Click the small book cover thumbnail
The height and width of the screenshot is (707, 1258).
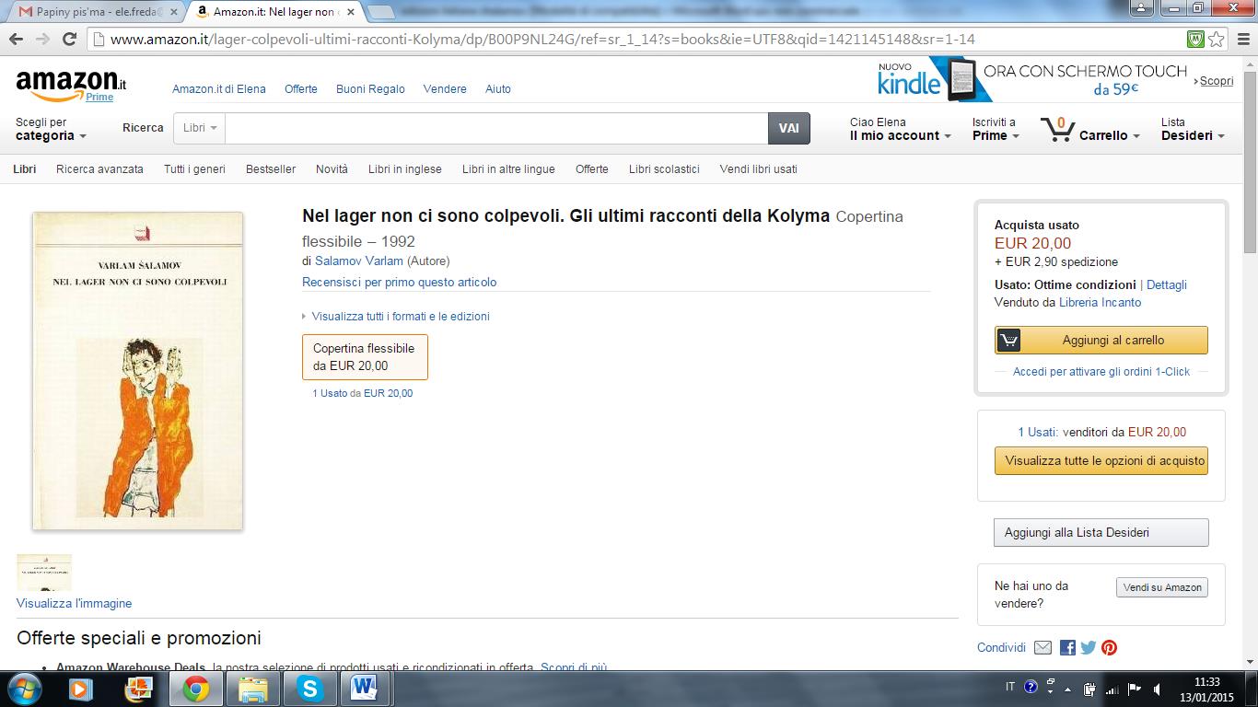(x=44, y=572)
